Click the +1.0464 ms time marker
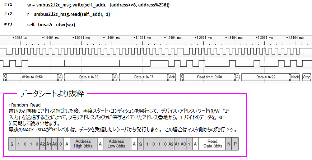The height and width of the screenshot is (160, 312). click(51, 38)
